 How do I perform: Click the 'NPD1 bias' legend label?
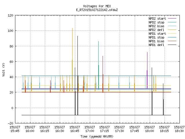[156, 41]
